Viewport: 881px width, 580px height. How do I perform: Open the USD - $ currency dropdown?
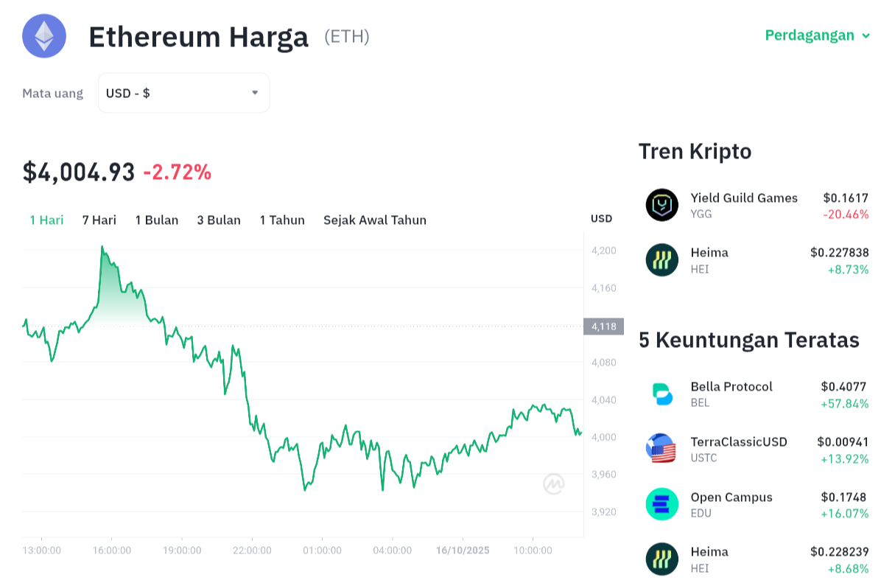183,93
